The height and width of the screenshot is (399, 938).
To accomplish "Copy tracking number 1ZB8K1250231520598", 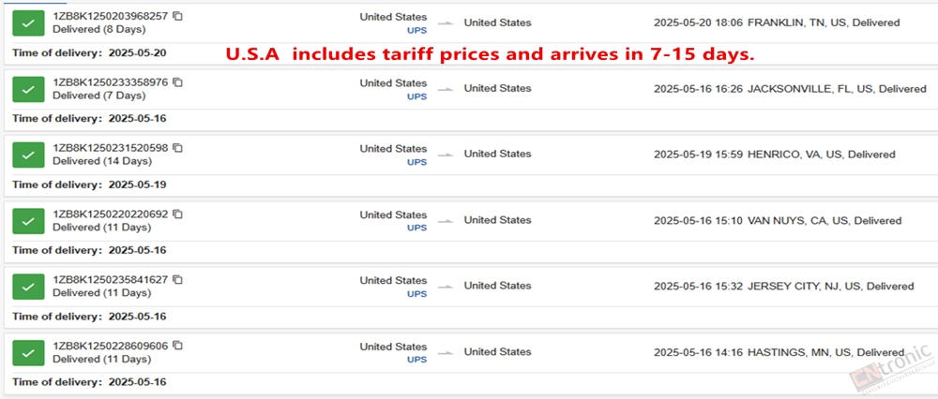I will (x=177, y=148).
